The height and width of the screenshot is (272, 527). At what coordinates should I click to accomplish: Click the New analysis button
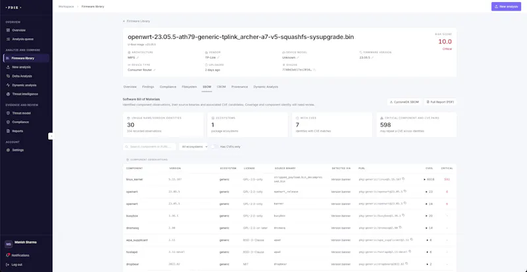pos(506,7)
